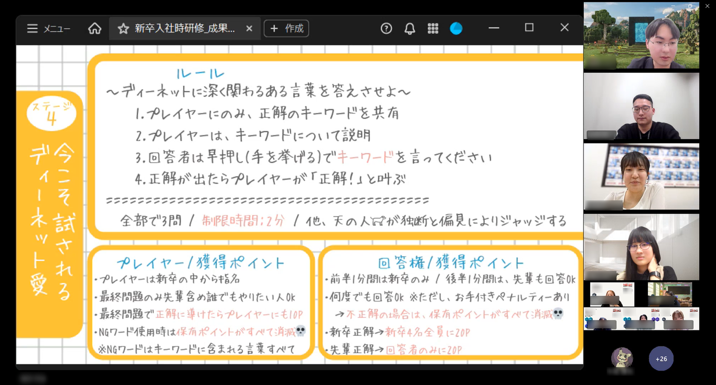This screenshot has height=385, width=716.
Task: Click the 回答権/獲得ポイント heading
Action: [x=451, y=262]
